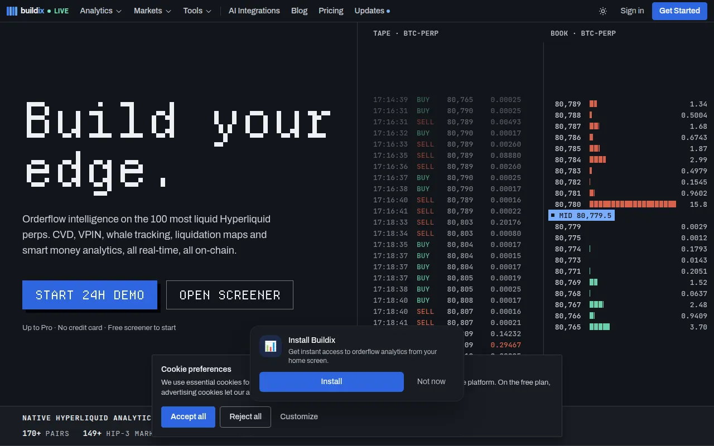The height and width of the screenshot is (446, 714).
Task: Select the 80,789 ask level in the book
Action: 631,104
